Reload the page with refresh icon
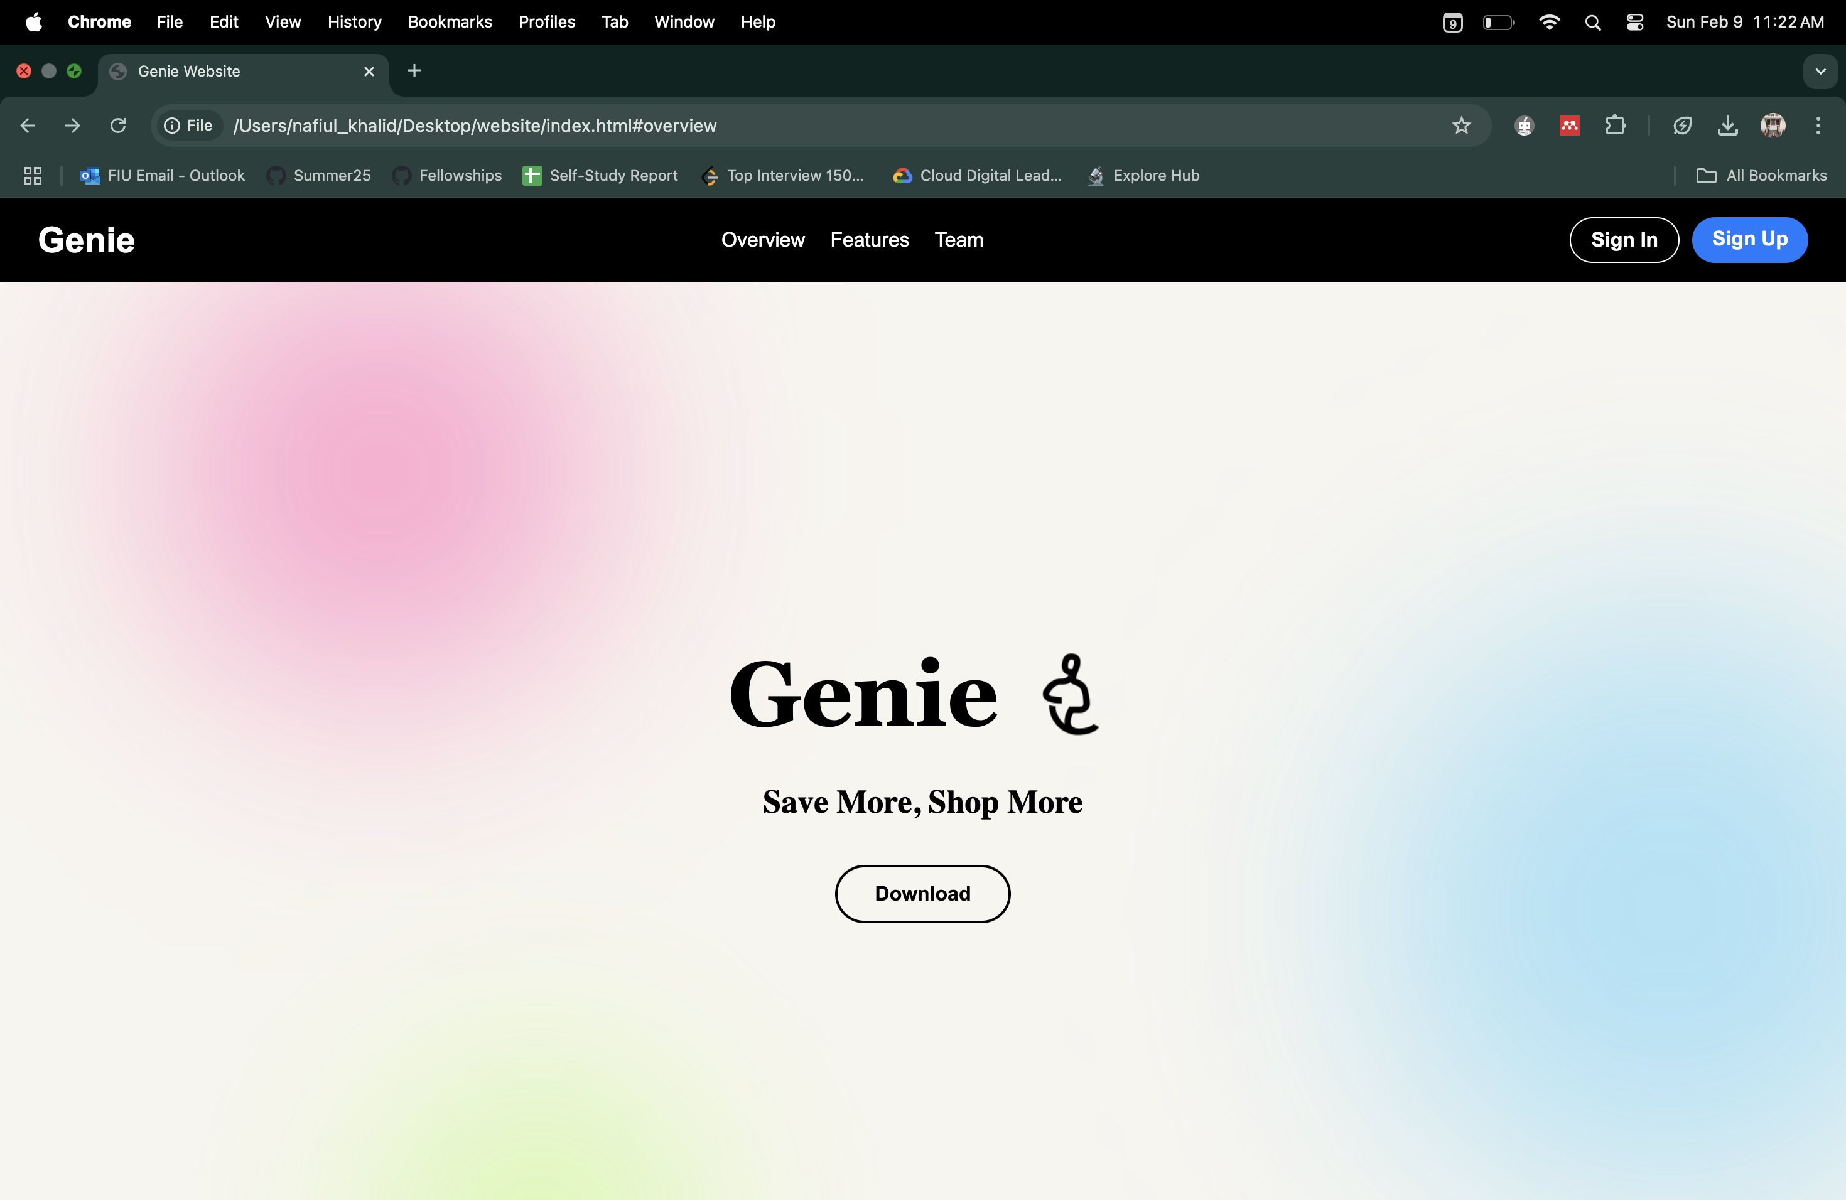This screenshot has height=1200, width=1846. coord(118,126)
